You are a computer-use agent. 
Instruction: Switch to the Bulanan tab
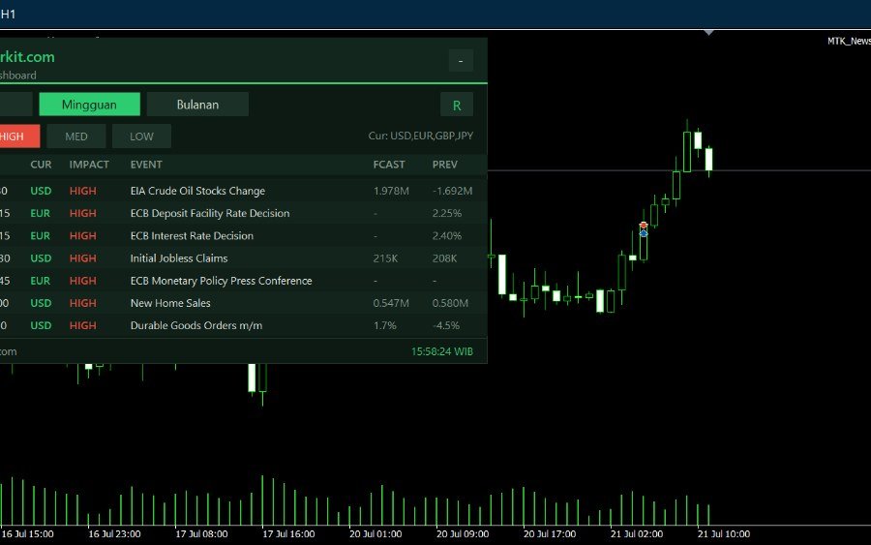click(x=197, y=105)
